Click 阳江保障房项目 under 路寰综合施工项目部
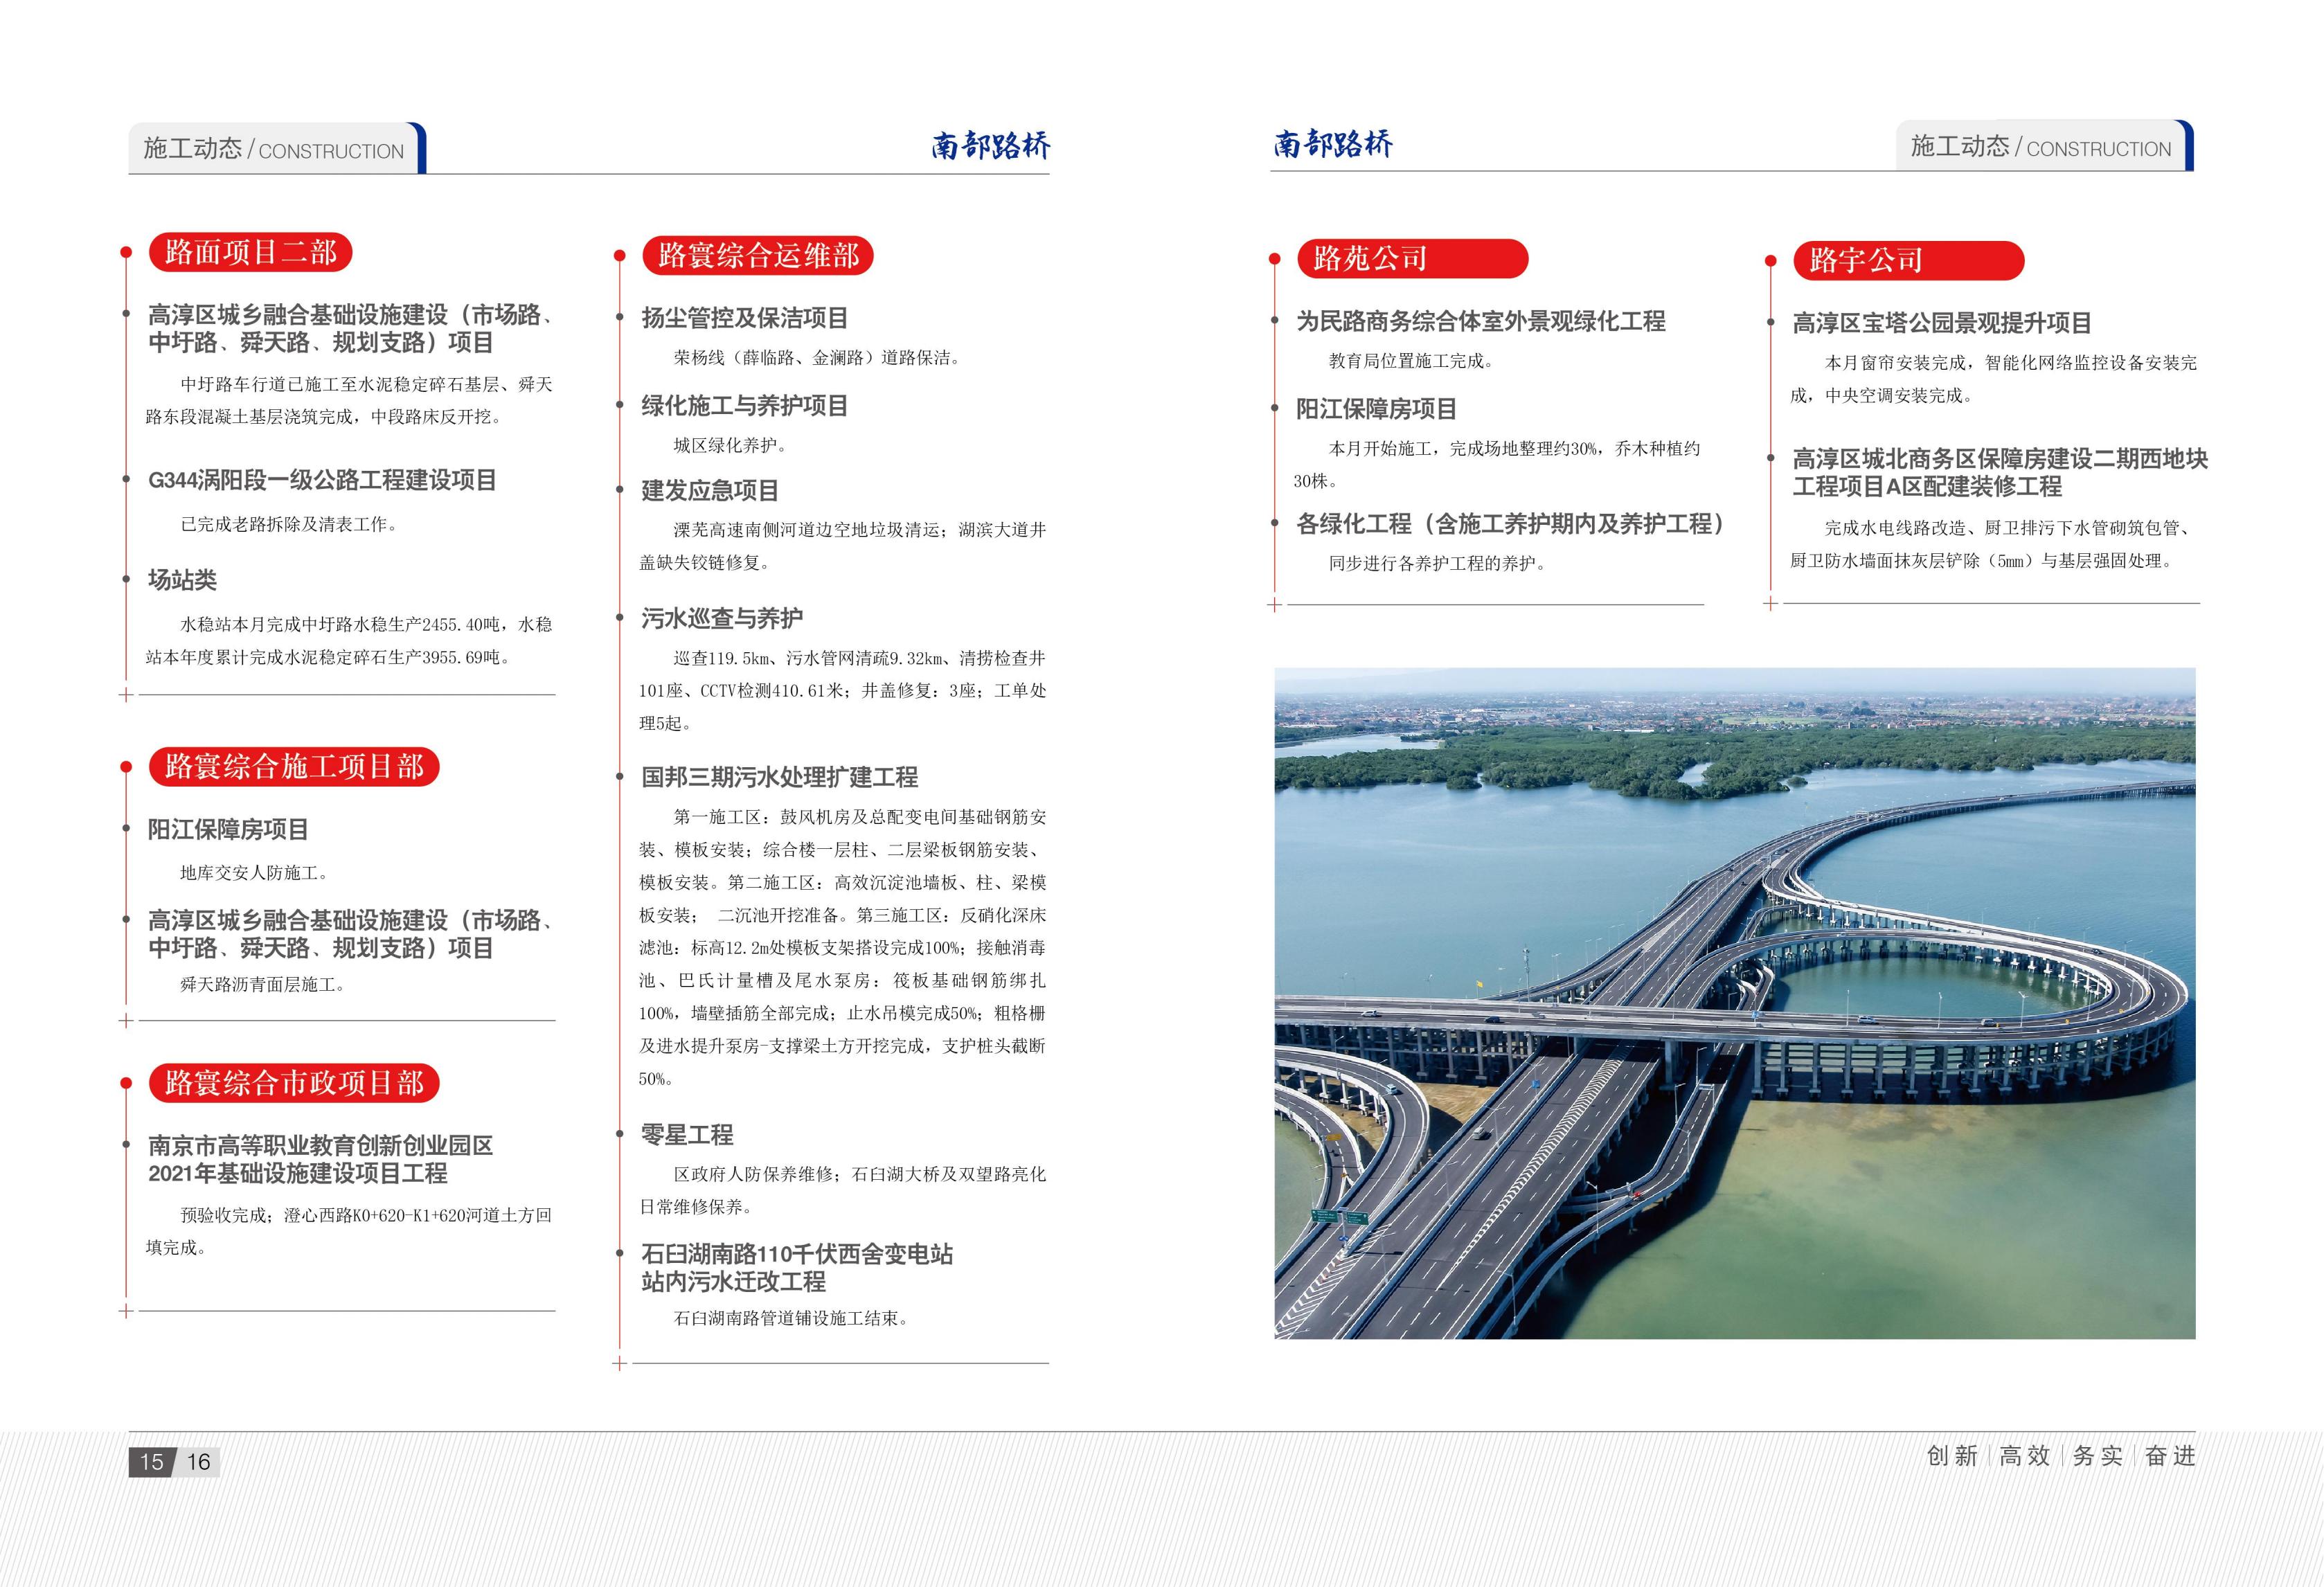This screenshot has width=2324, height=1587. (228, 829)
